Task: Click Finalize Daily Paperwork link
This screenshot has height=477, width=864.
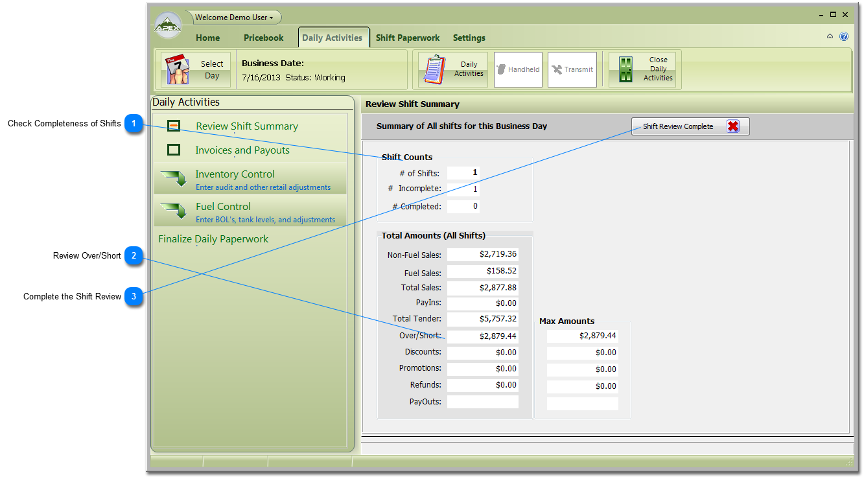Action: (x=213, y=239)
